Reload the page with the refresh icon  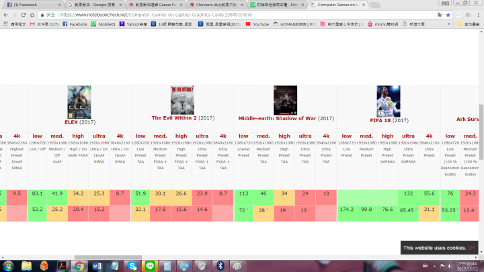click(24, 15)
